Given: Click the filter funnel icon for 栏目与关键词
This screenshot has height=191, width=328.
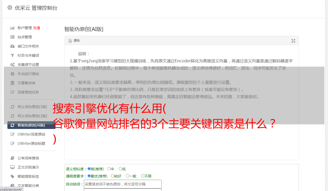Looking at the screenshot, I should [x=12, y=55].
